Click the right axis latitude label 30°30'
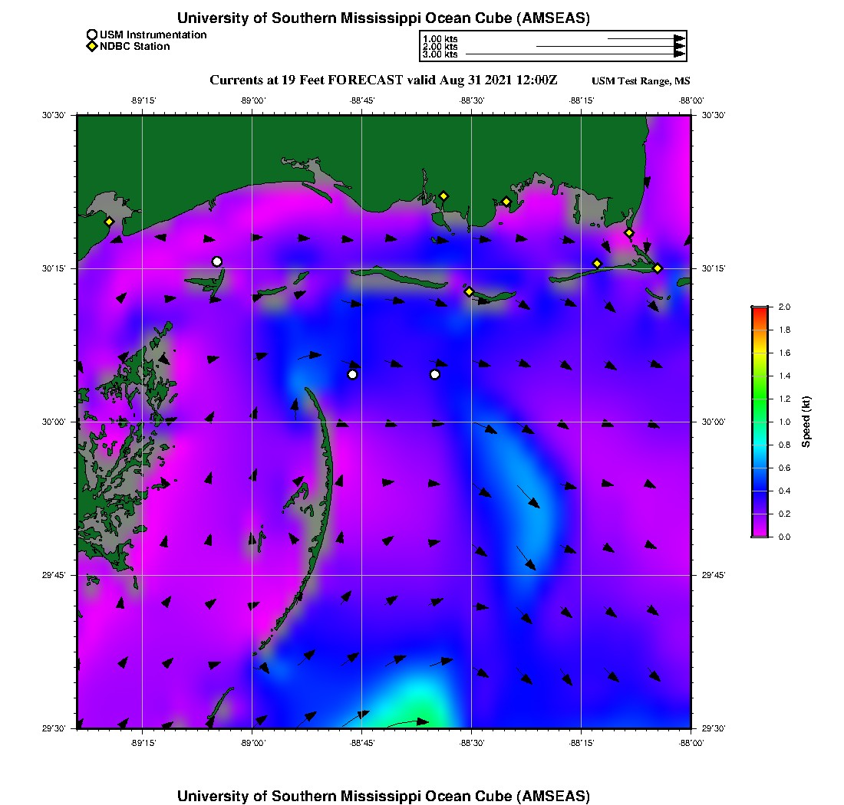 [714, 115]
